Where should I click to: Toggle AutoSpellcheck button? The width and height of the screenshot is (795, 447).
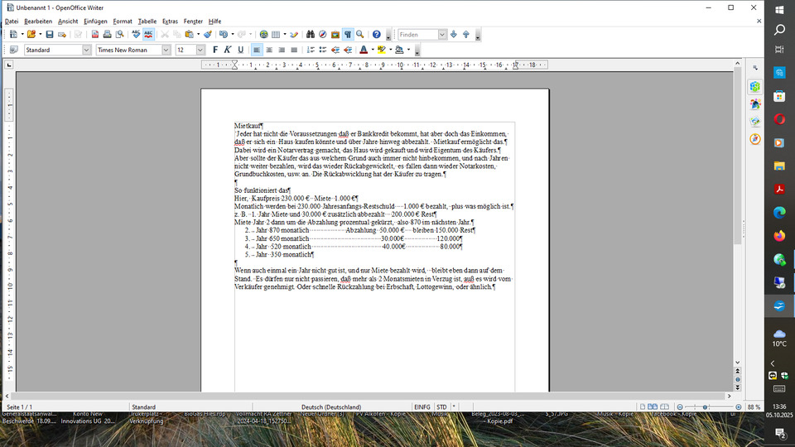[x=148, y=35]
